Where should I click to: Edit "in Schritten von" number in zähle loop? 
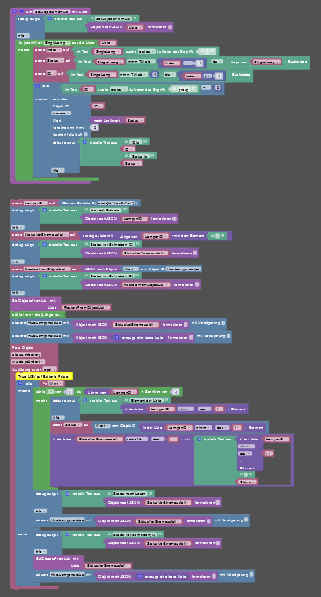click(x=175, y=392)
